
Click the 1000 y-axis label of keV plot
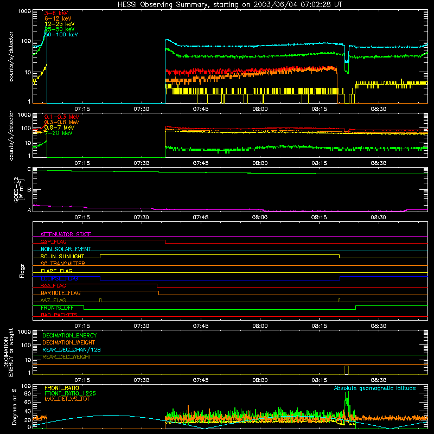(24, 11)
